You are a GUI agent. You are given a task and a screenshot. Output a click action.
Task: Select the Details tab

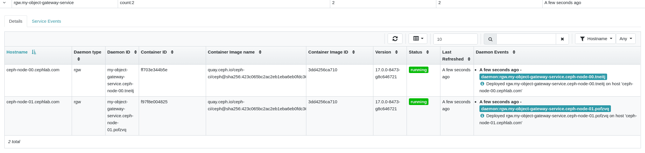coord(16,21)
